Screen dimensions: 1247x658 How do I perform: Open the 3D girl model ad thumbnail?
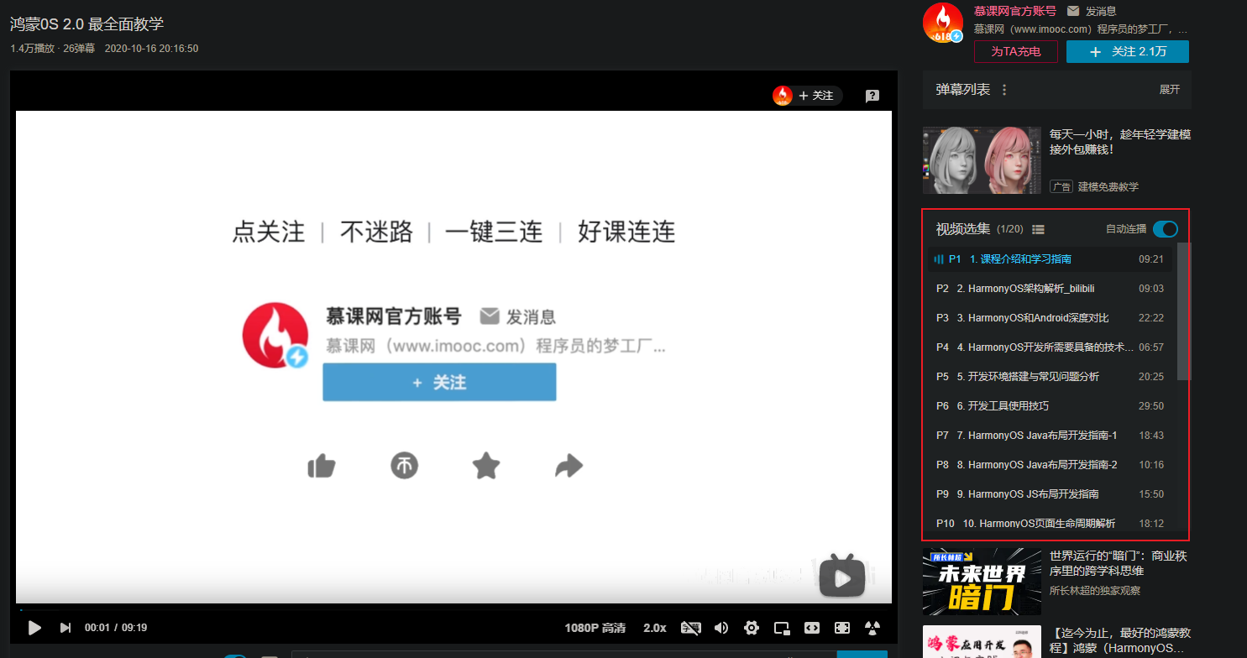(x=982, y=160)
